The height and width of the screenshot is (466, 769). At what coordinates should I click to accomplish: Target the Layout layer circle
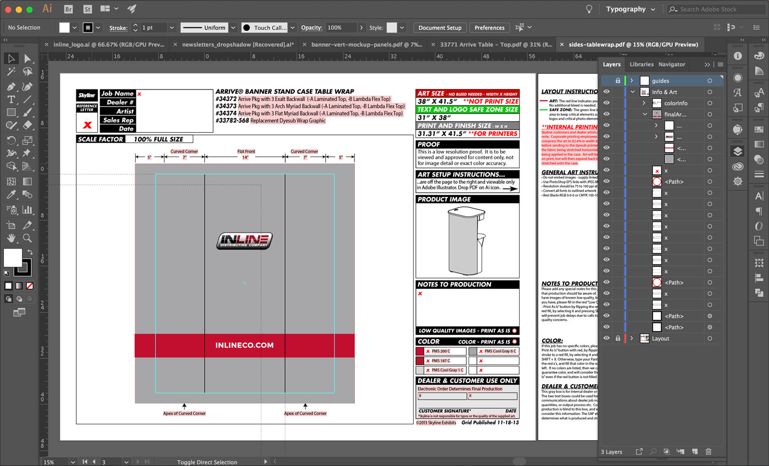coord(710,339)
